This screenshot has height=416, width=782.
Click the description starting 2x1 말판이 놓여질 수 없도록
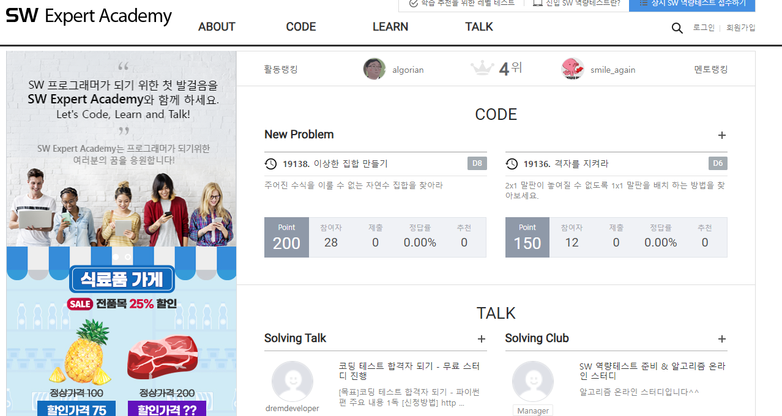(x=616, y=191)
